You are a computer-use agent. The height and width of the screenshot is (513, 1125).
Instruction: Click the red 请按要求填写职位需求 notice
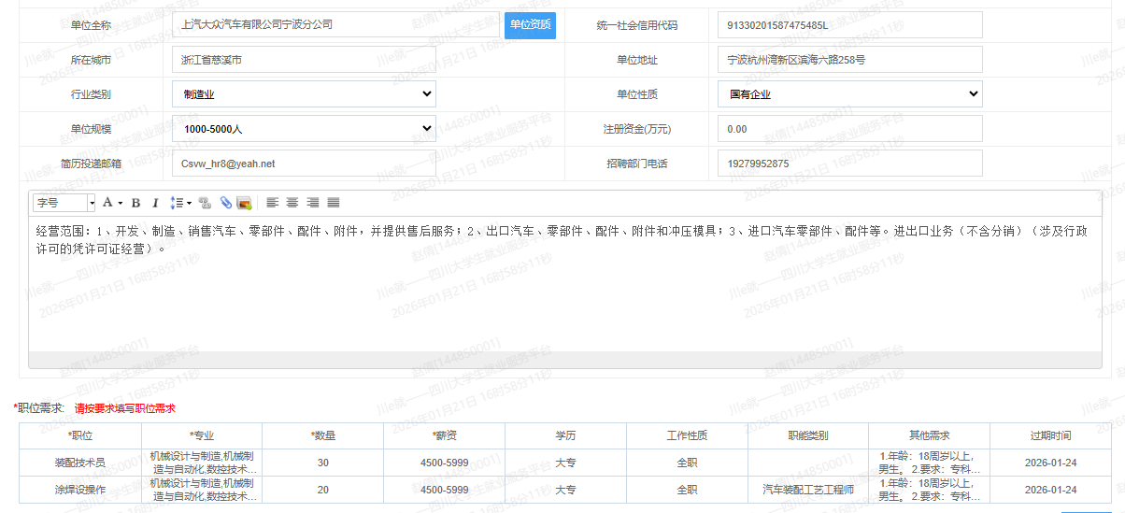[x=125, y=408]
